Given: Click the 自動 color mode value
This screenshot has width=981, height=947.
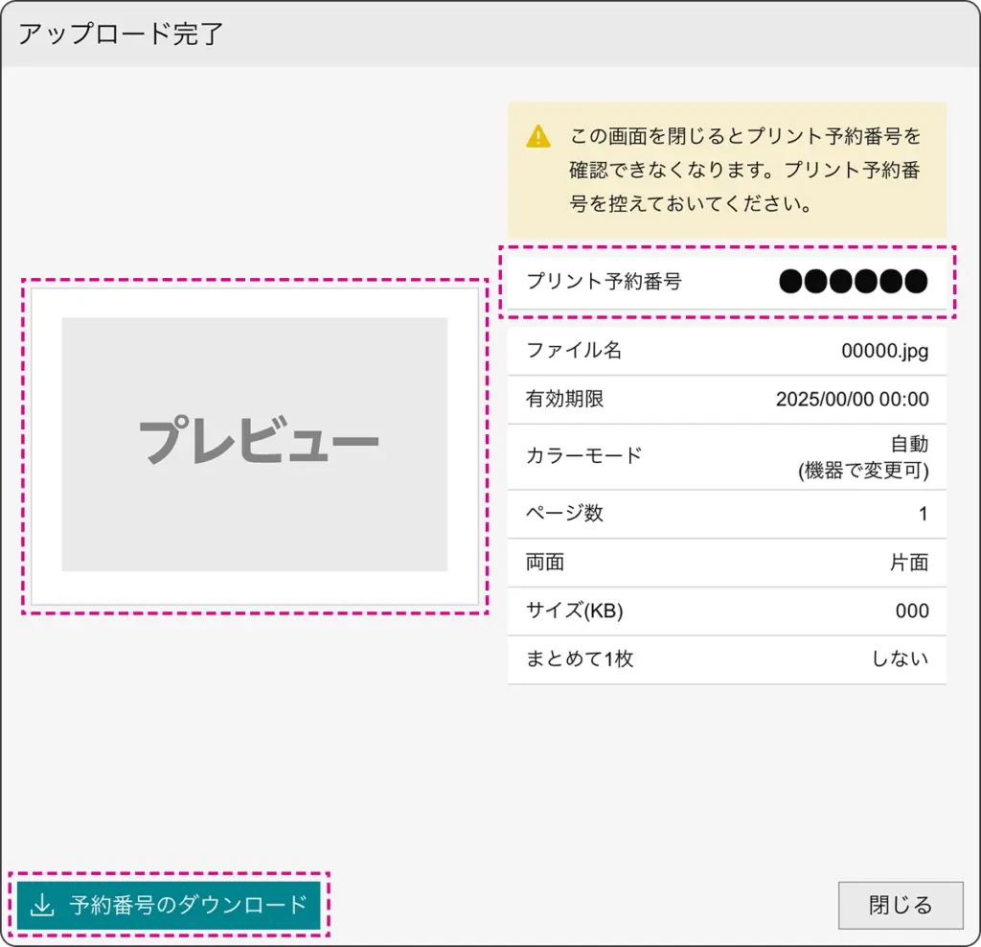Looking at the screenshot, I should pyautogui.click(x=909, y=445).
